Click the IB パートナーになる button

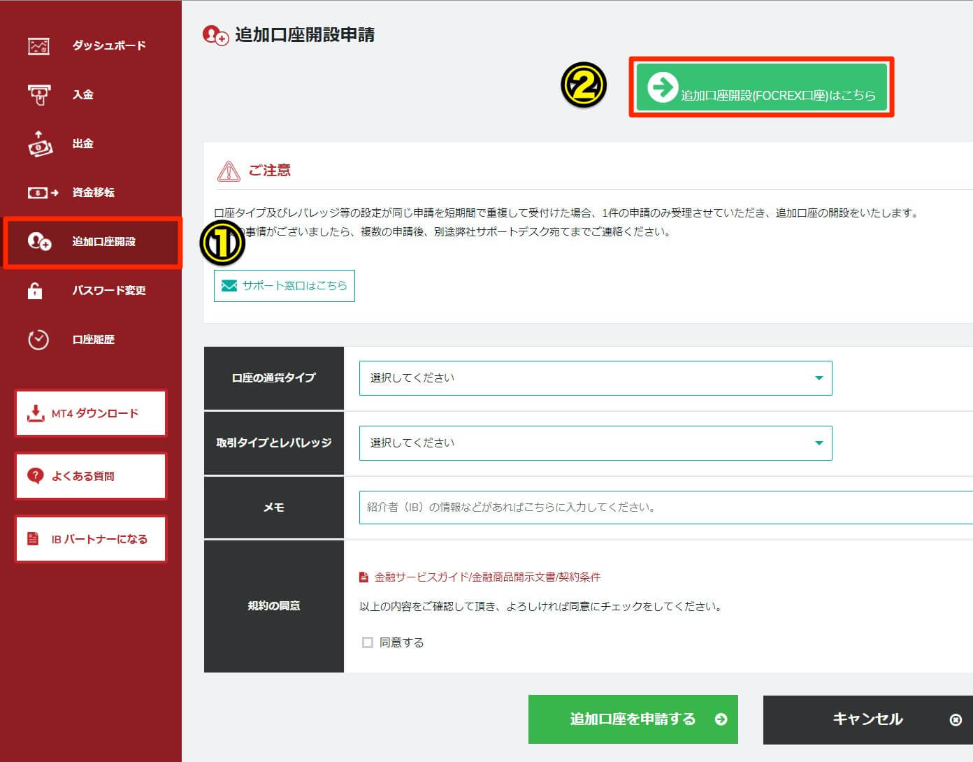(x=91, y=539)
